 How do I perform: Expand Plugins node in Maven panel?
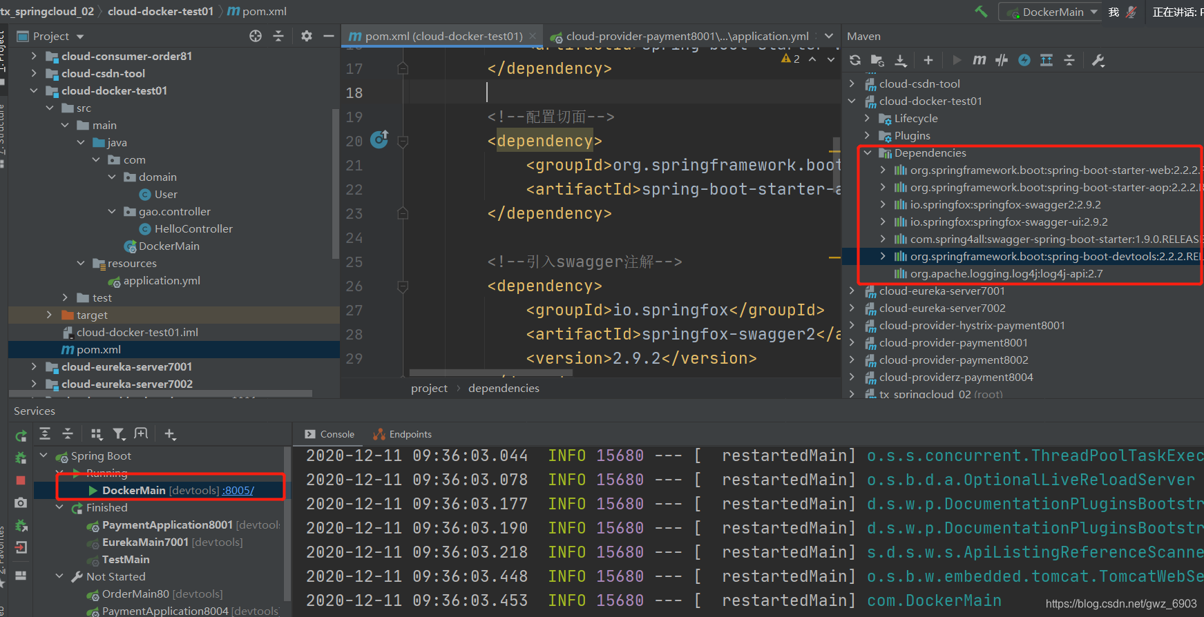(867, 135)
